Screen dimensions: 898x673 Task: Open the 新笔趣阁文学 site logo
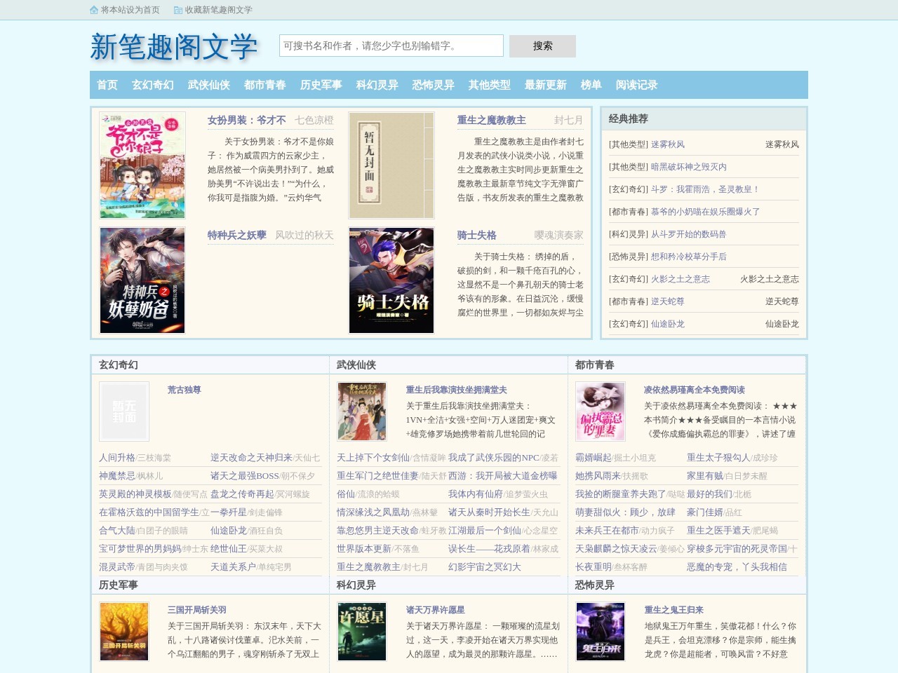(174, 46)
